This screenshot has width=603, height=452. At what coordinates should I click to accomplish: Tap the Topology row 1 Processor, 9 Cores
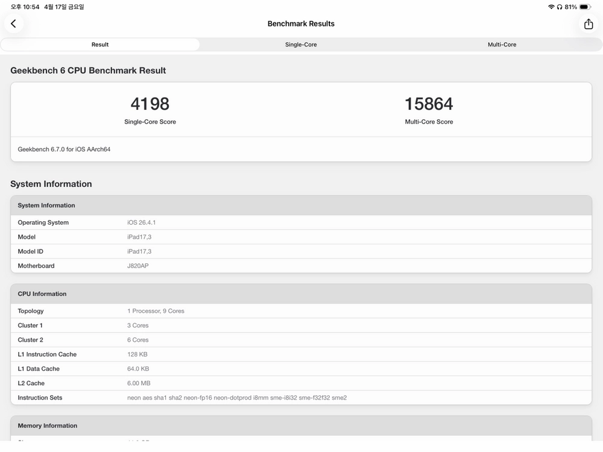(x=301, y=311)
